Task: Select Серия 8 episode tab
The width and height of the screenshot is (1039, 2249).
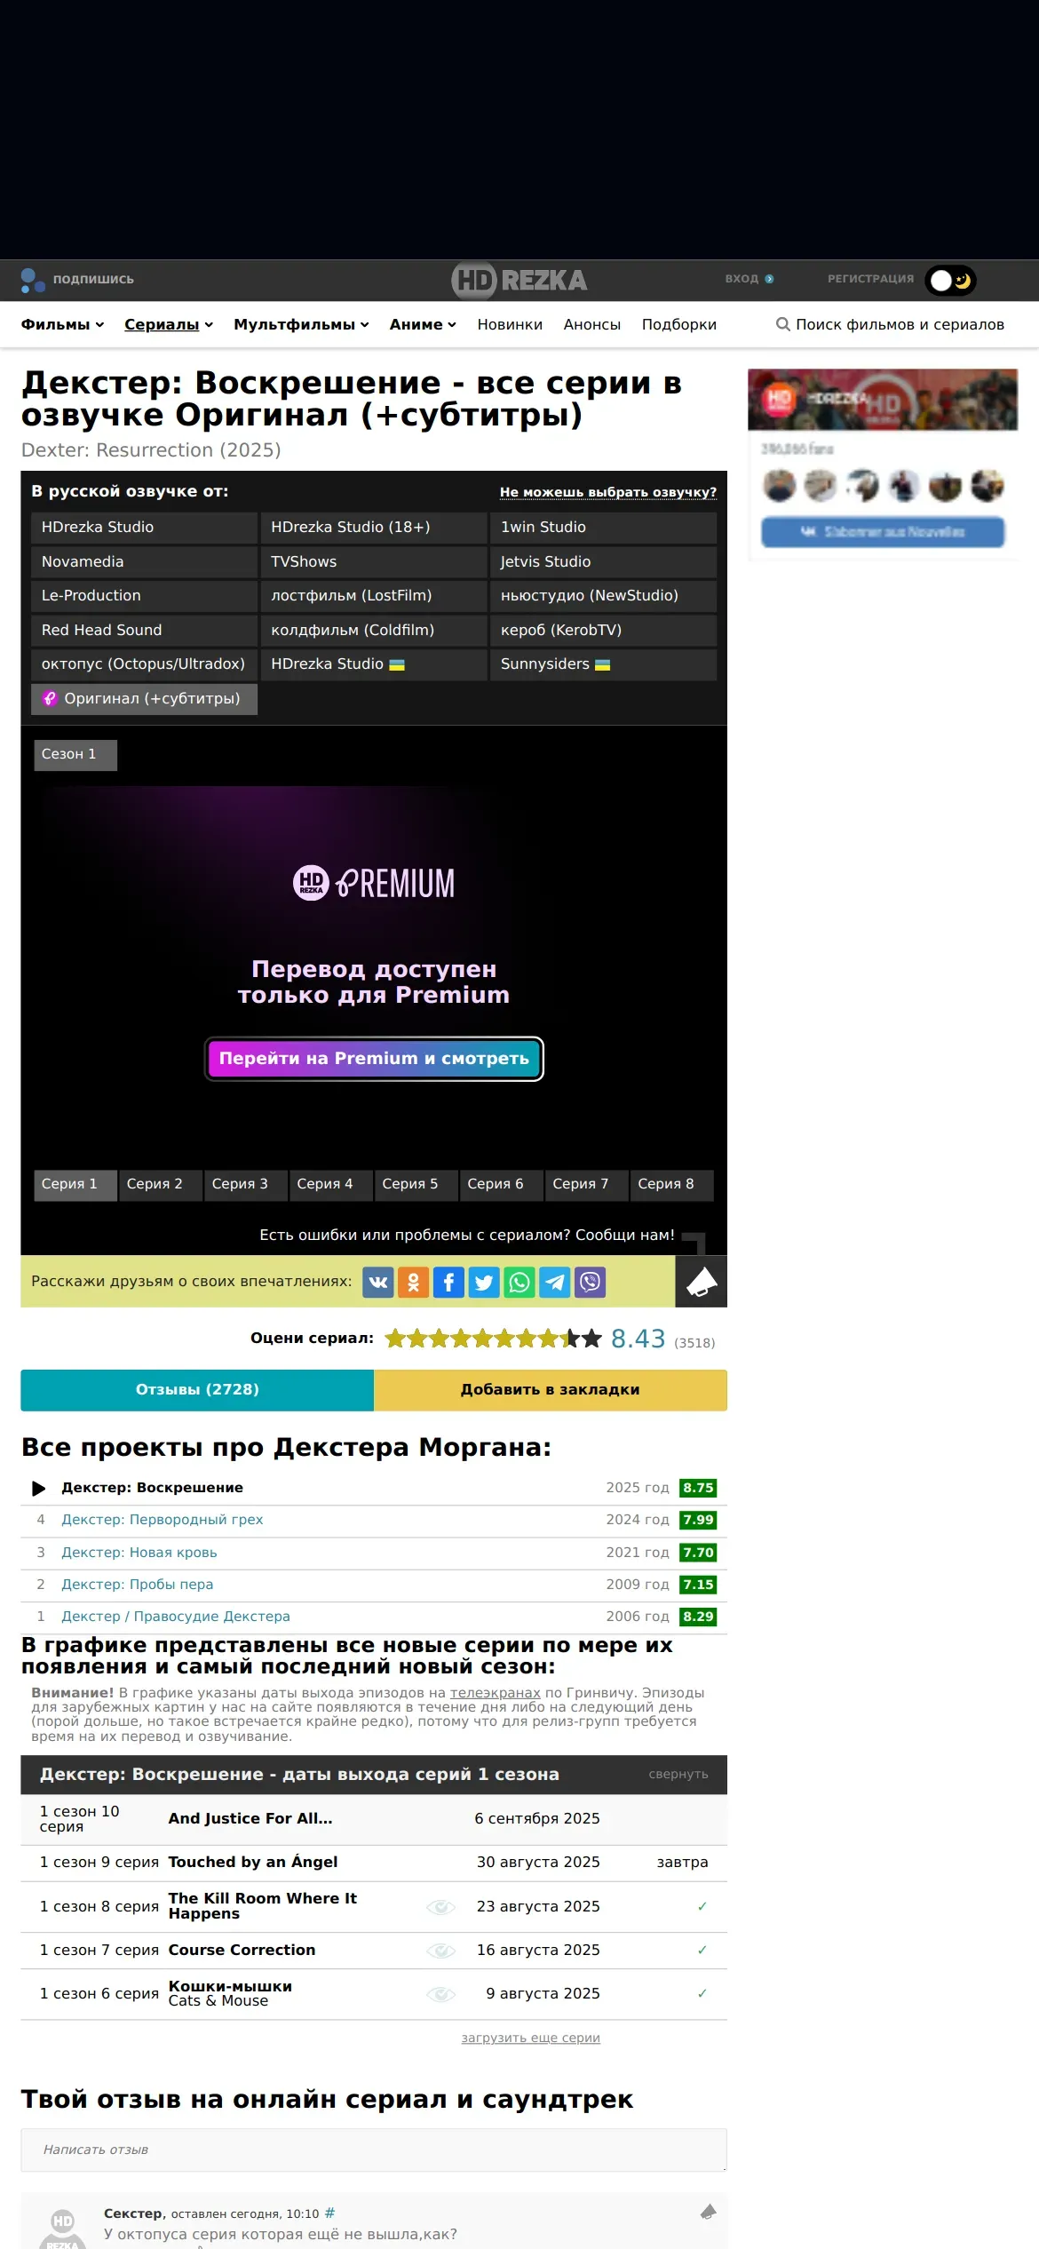Action: (672, 1185)
